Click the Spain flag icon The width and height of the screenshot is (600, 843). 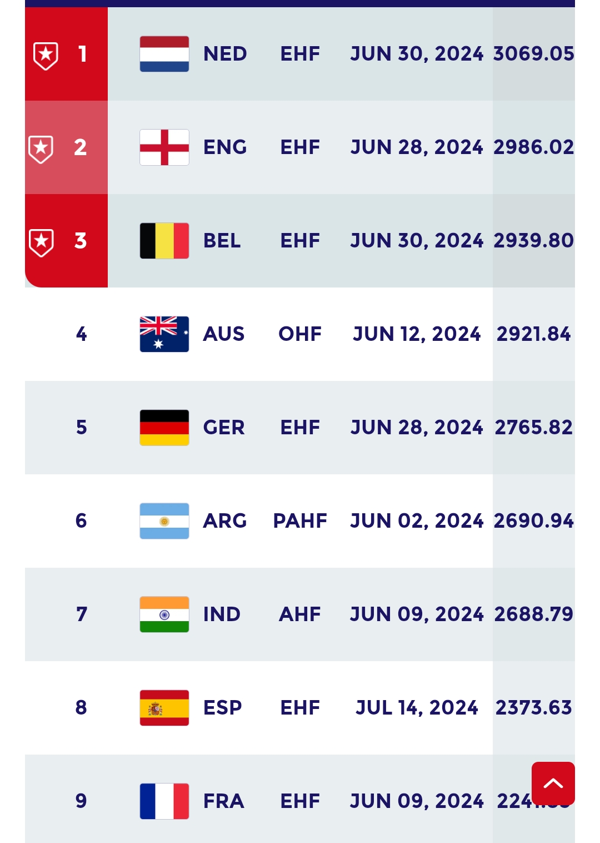pos(164,708)
